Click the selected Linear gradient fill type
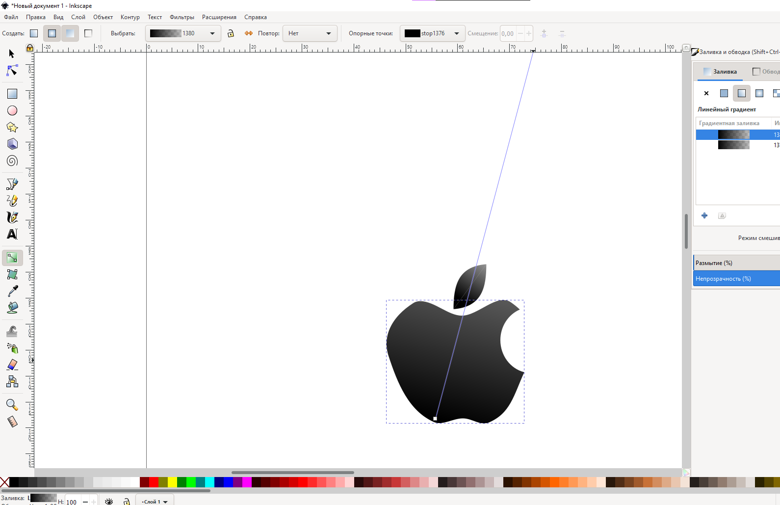 (742, 93)
